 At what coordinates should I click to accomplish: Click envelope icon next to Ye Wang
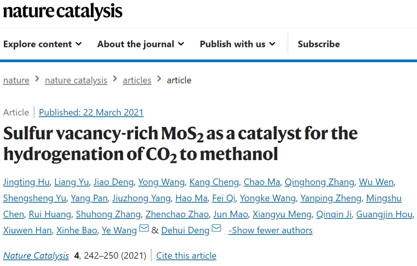point(144,228)
